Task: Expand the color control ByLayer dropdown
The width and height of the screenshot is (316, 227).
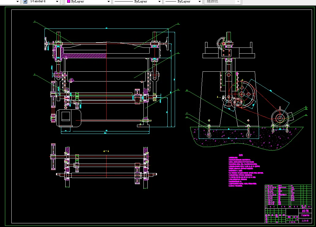Action: tap(108, 2)
